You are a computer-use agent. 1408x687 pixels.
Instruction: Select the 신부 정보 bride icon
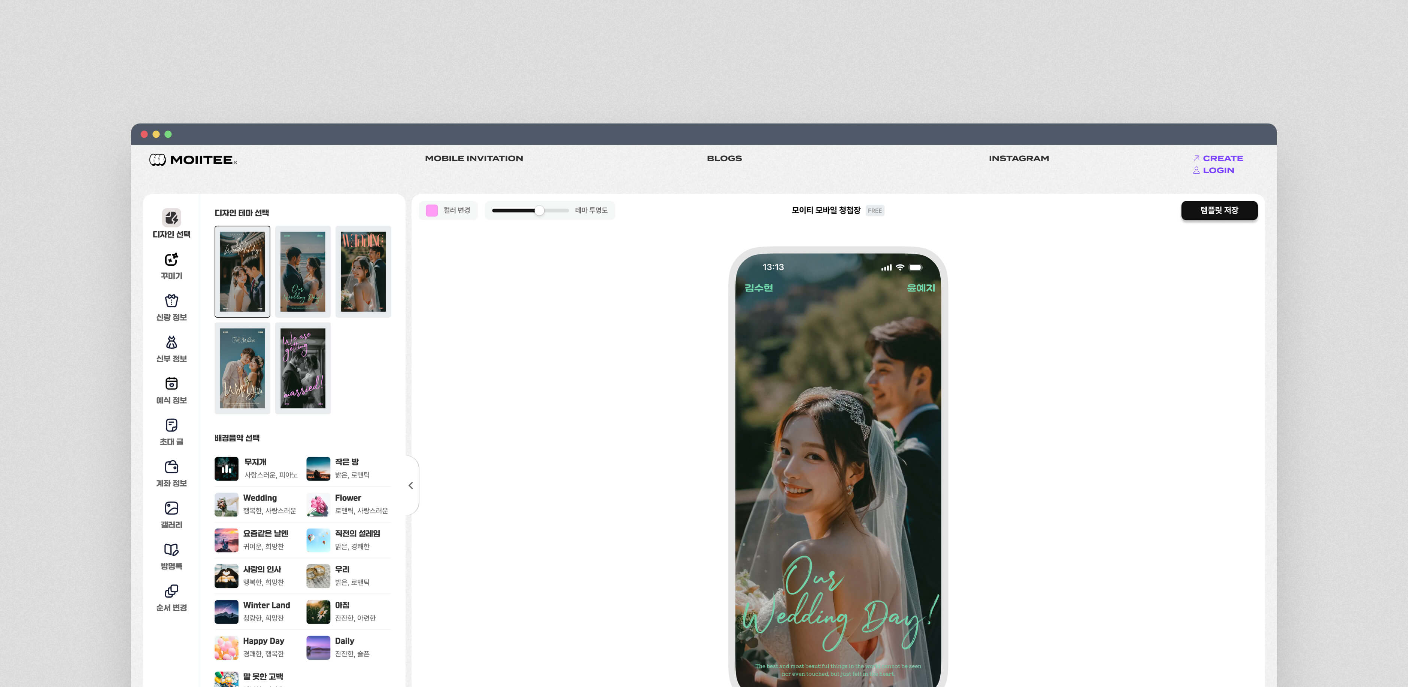pyautogui.click(x=171, y=342)
